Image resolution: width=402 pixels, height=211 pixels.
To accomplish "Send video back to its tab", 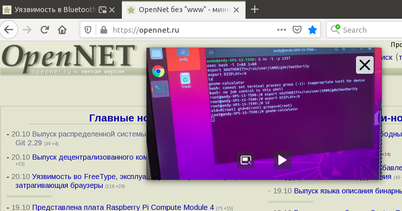I will [x=246, y=160].
